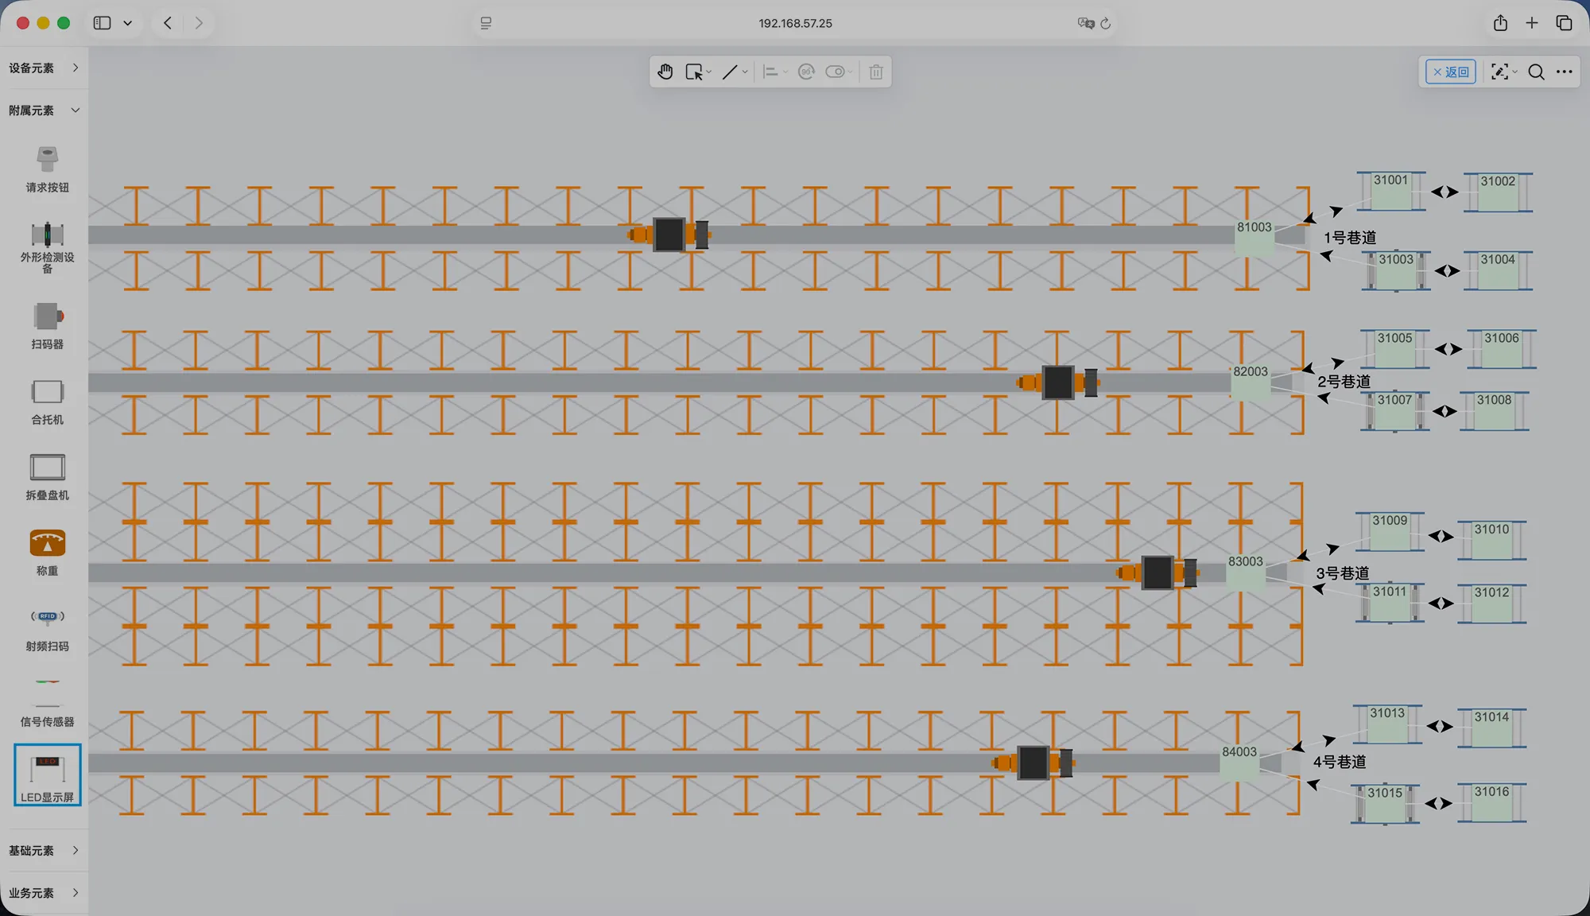Select conveyor 31010
1590x916 pixels.
(1491, 540)
